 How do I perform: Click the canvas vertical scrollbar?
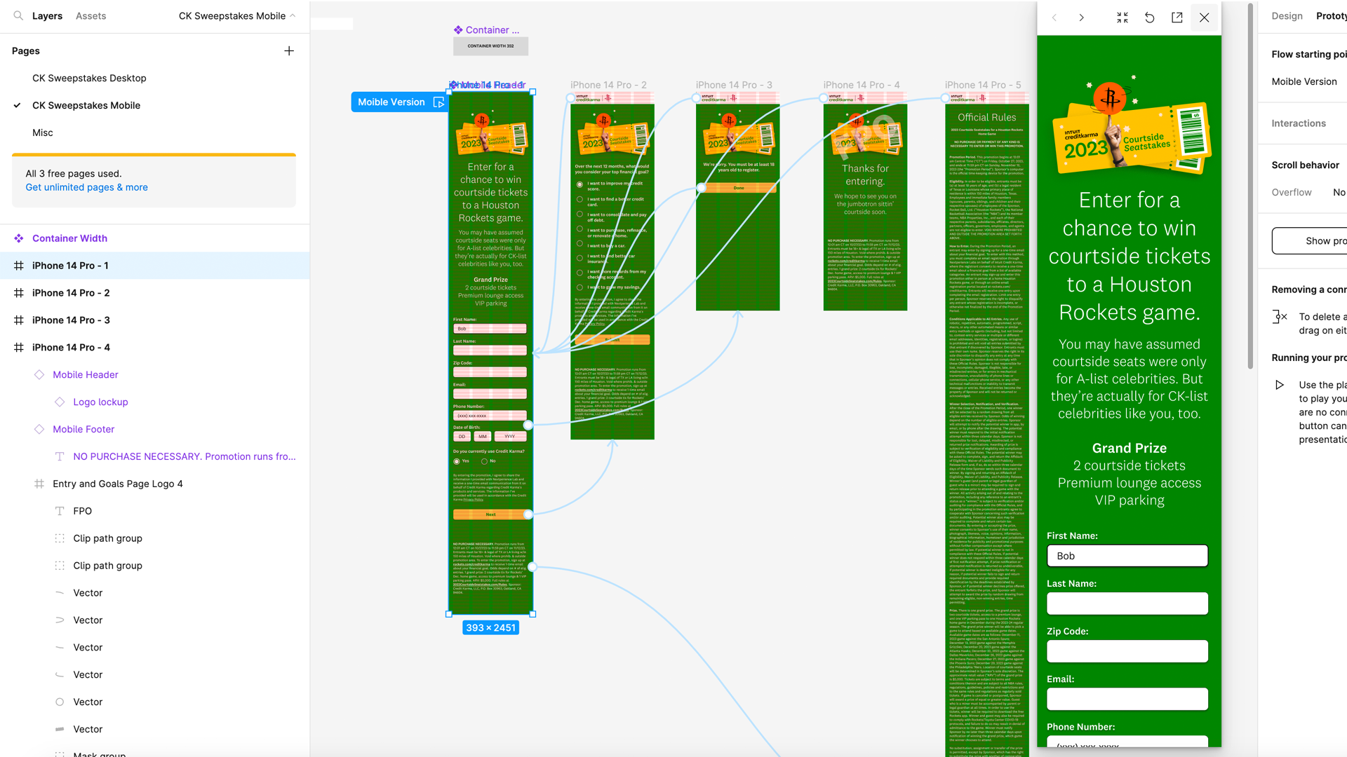point(1250,186)
